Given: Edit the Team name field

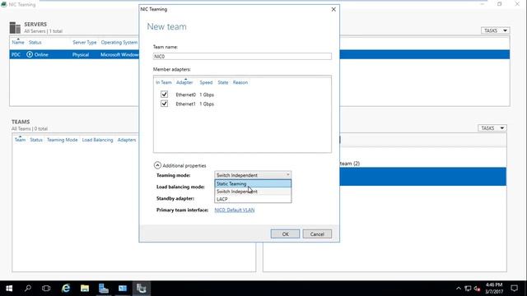Looking at the screenshot, I should [242, 57].
